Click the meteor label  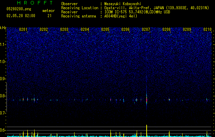pos(49,11)
